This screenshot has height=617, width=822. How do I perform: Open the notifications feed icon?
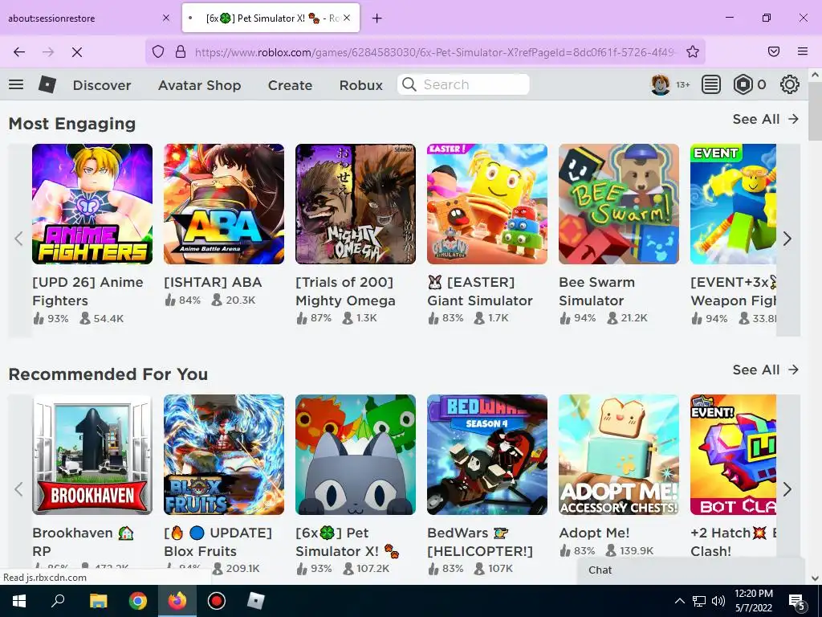[711, 84]
